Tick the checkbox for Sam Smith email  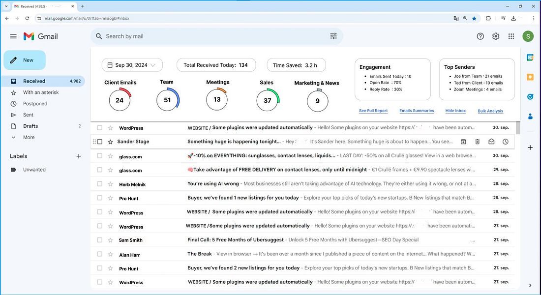coord(100,240)
